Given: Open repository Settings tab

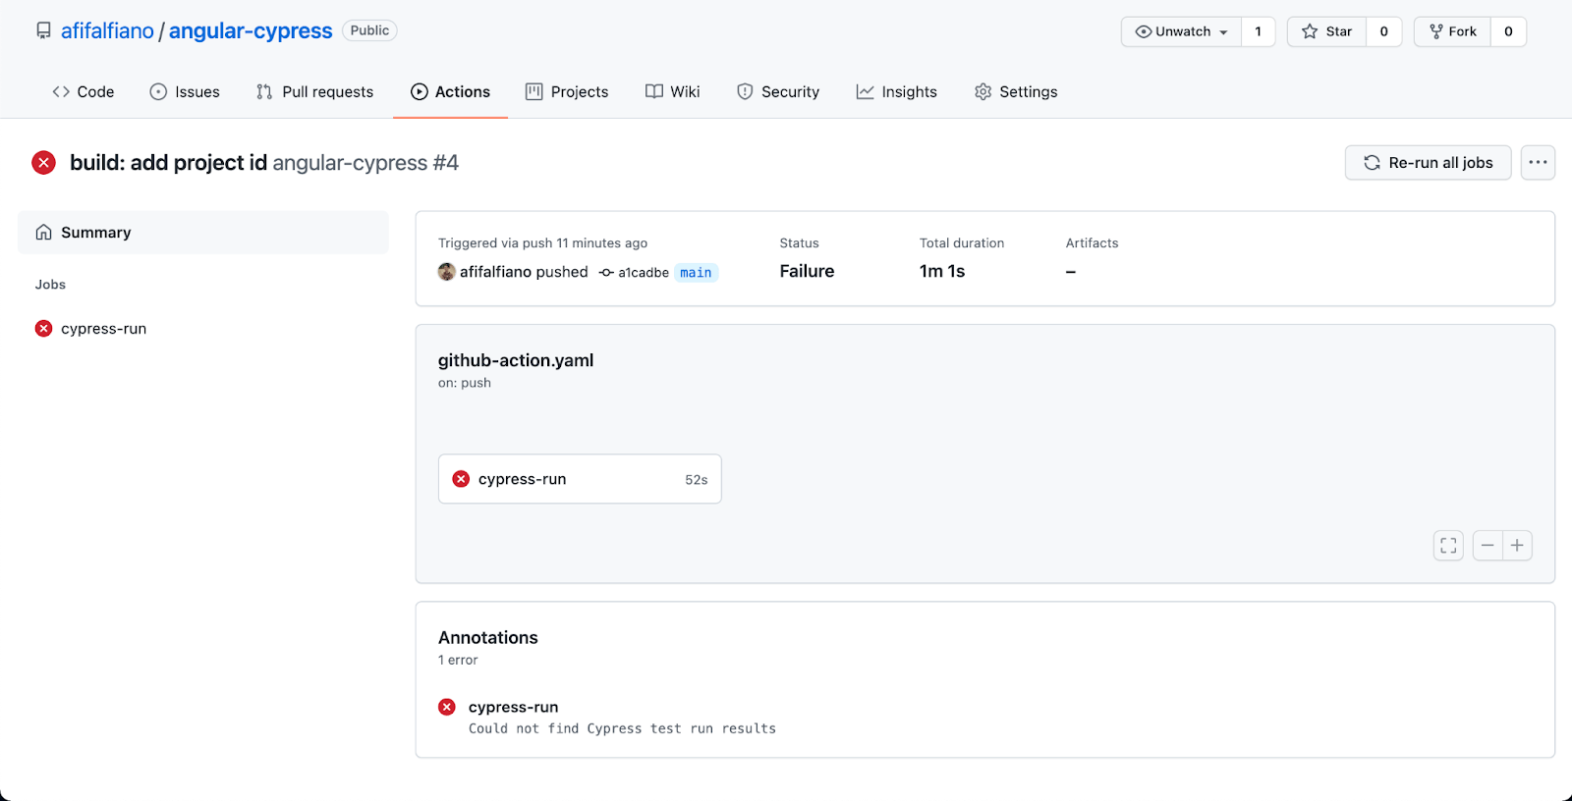Looking at the screenshot, I should pyautogui.click(x=1016, y=91).
